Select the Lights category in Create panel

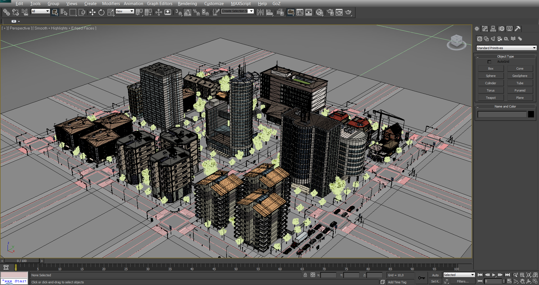point(493,39)
